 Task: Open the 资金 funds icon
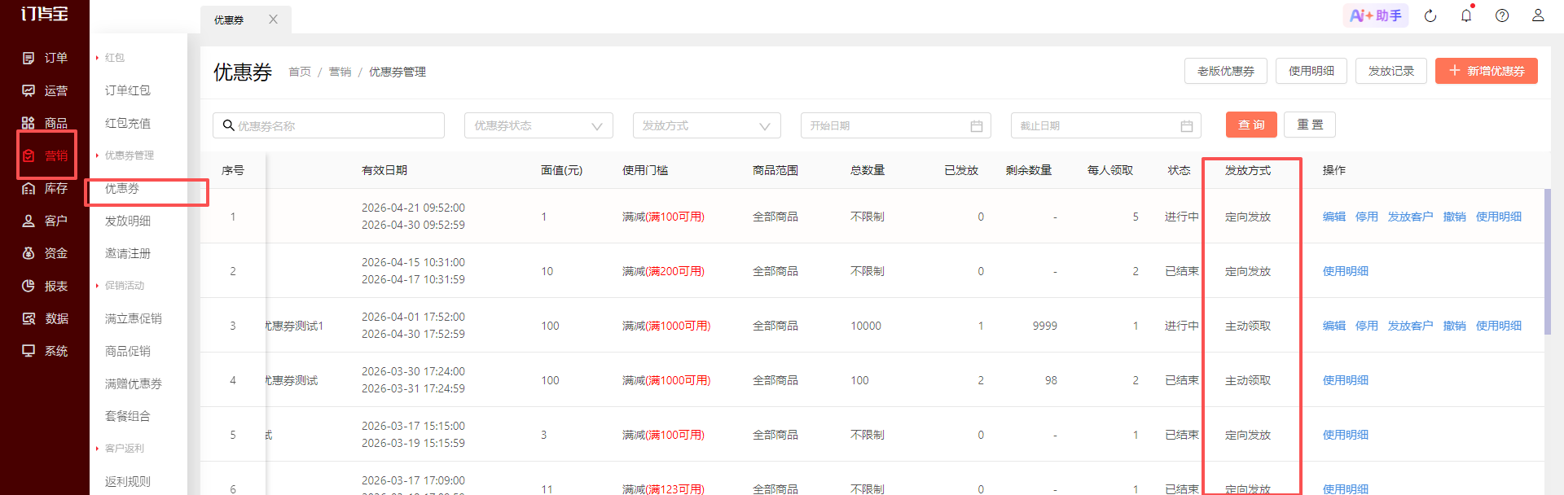29,253
